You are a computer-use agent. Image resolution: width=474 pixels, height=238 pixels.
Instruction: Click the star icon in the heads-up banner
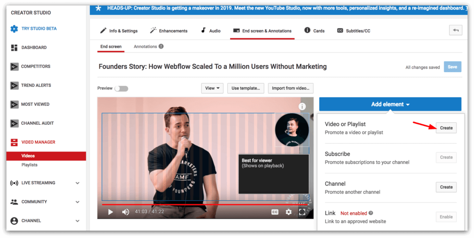98,8
